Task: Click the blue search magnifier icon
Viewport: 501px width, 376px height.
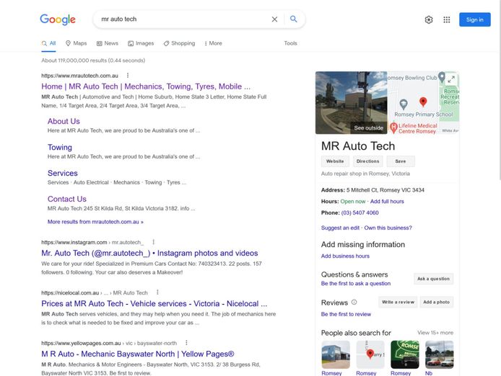Action: pos(293,19)
